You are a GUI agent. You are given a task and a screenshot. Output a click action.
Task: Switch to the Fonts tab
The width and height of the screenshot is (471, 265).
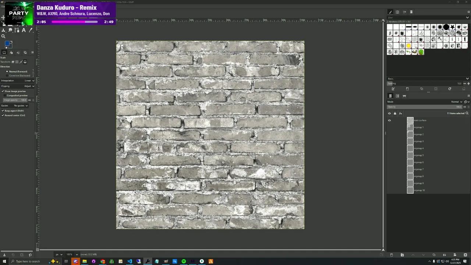(x=404, y=12)
